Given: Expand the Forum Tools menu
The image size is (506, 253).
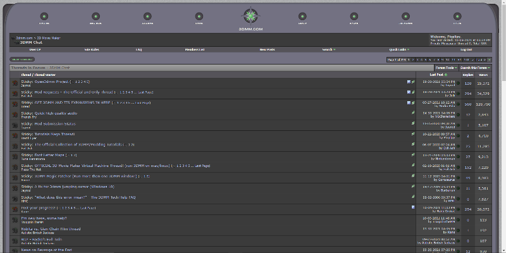Looking at the screenshot, I should tap(447, 68).
